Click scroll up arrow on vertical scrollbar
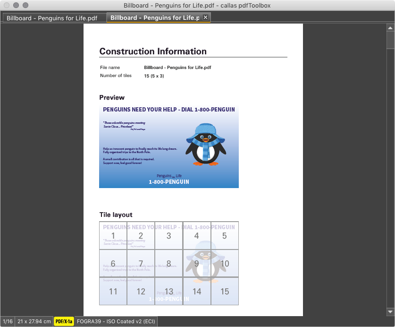Viewport: 395px width, 327px height. (x=390, y=28)
